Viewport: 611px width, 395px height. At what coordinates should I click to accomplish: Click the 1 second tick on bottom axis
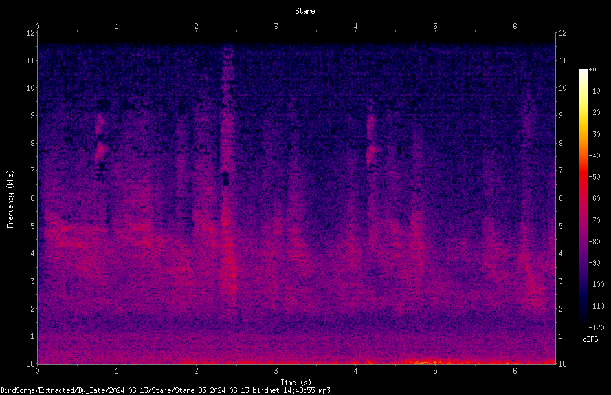117,371
